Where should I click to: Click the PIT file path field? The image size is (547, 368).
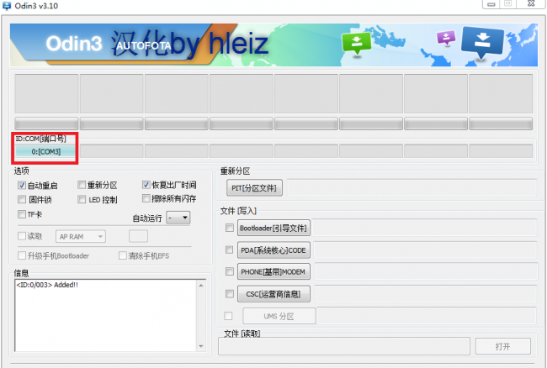tap(412, 188)
